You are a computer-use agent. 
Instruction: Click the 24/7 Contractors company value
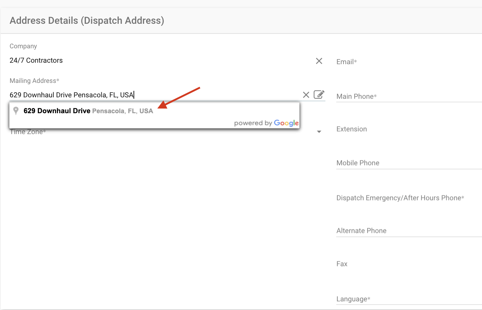(x=36, y=61)
